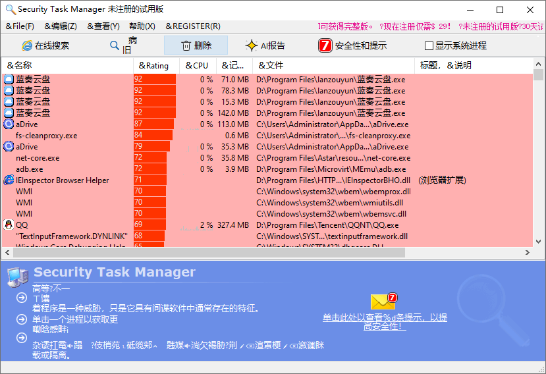The height and width of the screenshot is (374, 546).
Task: Click the horizontal scrollbar right arrow
Action: (527, 252)
